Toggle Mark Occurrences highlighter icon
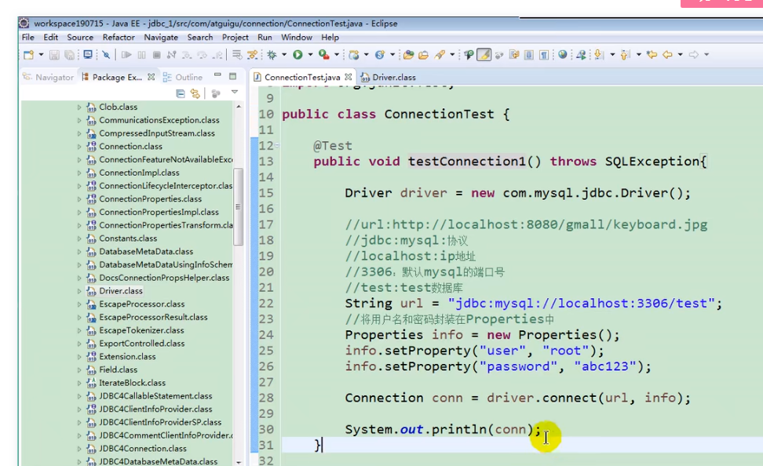 (484, 55)
